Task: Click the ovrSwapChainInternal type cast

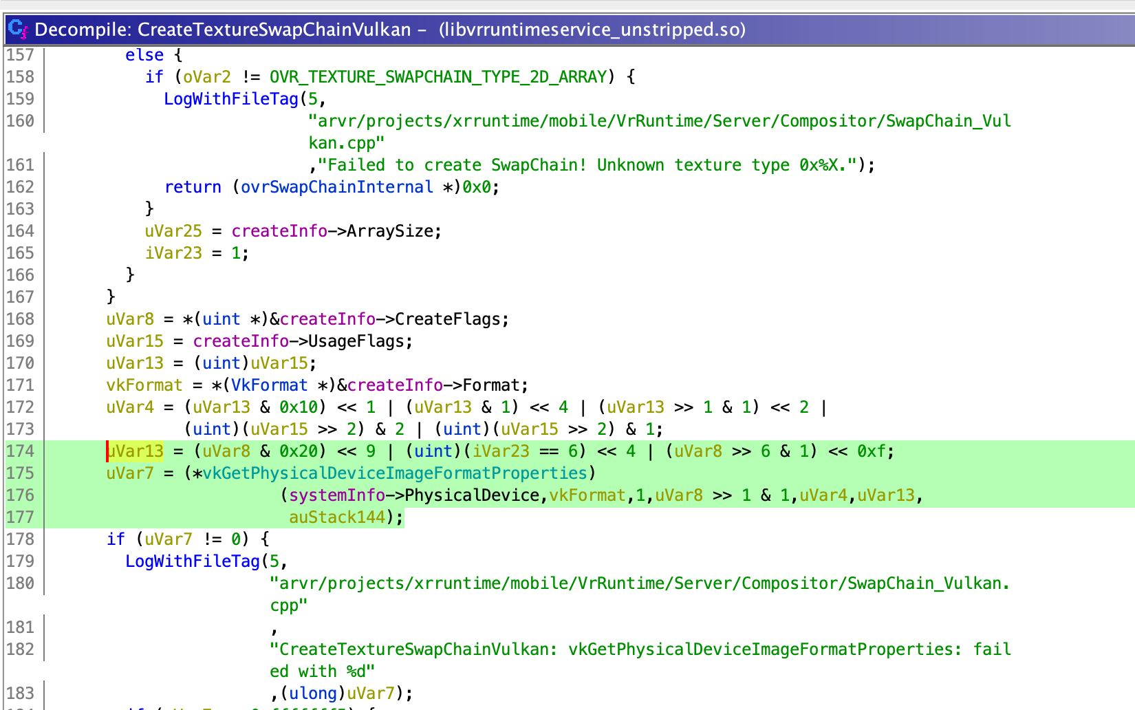Action: pyautogui.click(x=336, y=187)
